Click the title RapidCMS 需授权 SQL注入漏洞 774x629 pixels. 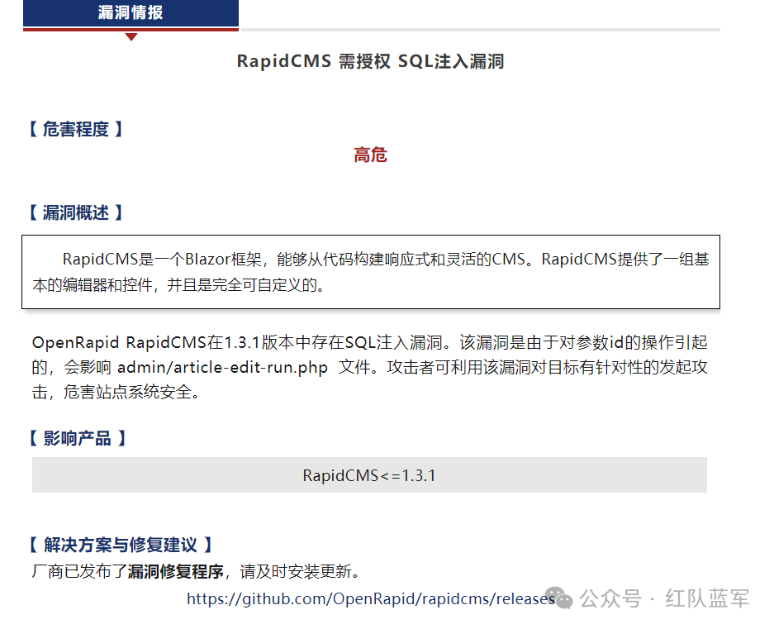point(370,61)
